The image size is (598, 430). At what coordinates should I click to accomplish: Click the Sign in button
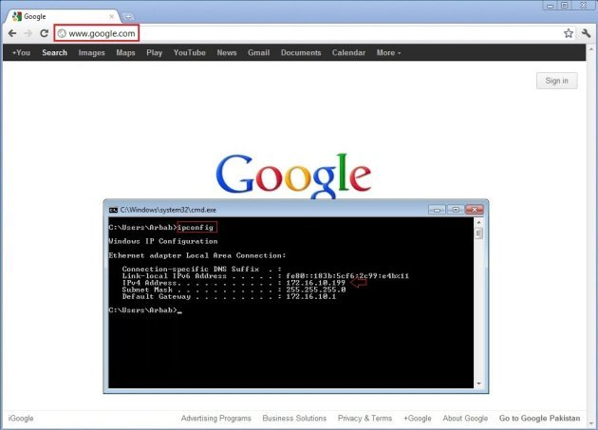pos(557,81)
